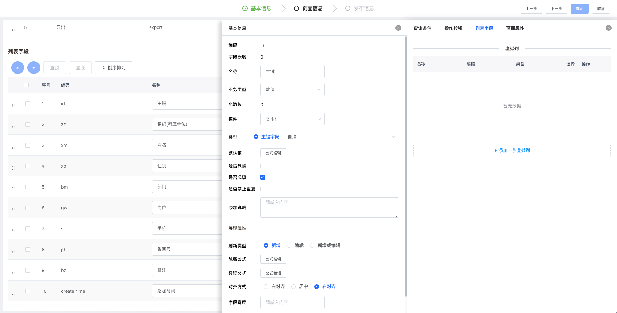617x313 pixels.
Task: Click drag handle of row jth
Action: (13, 251)
